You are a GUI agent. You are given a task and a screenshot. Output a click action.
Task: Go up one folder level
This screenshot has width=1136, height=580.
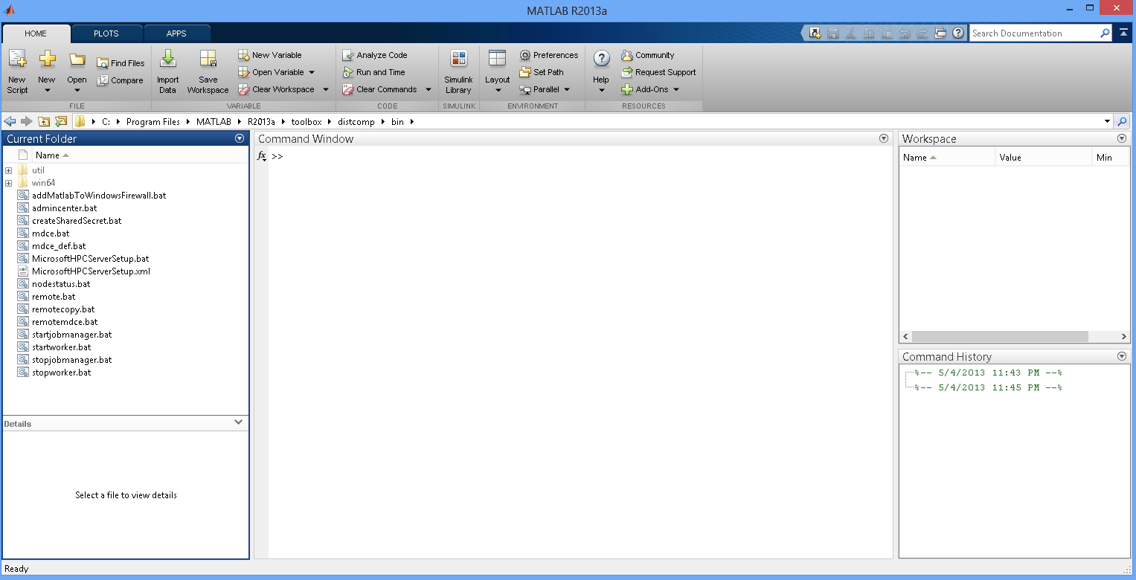pyautogui.click(x=44, y=121)
